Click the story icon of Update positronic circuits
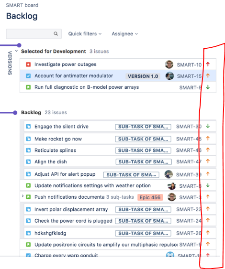225x269 pixels. (28, 245)
